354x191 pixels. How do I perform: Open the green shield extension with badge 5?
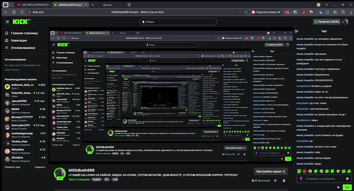(x=295, y=12)
